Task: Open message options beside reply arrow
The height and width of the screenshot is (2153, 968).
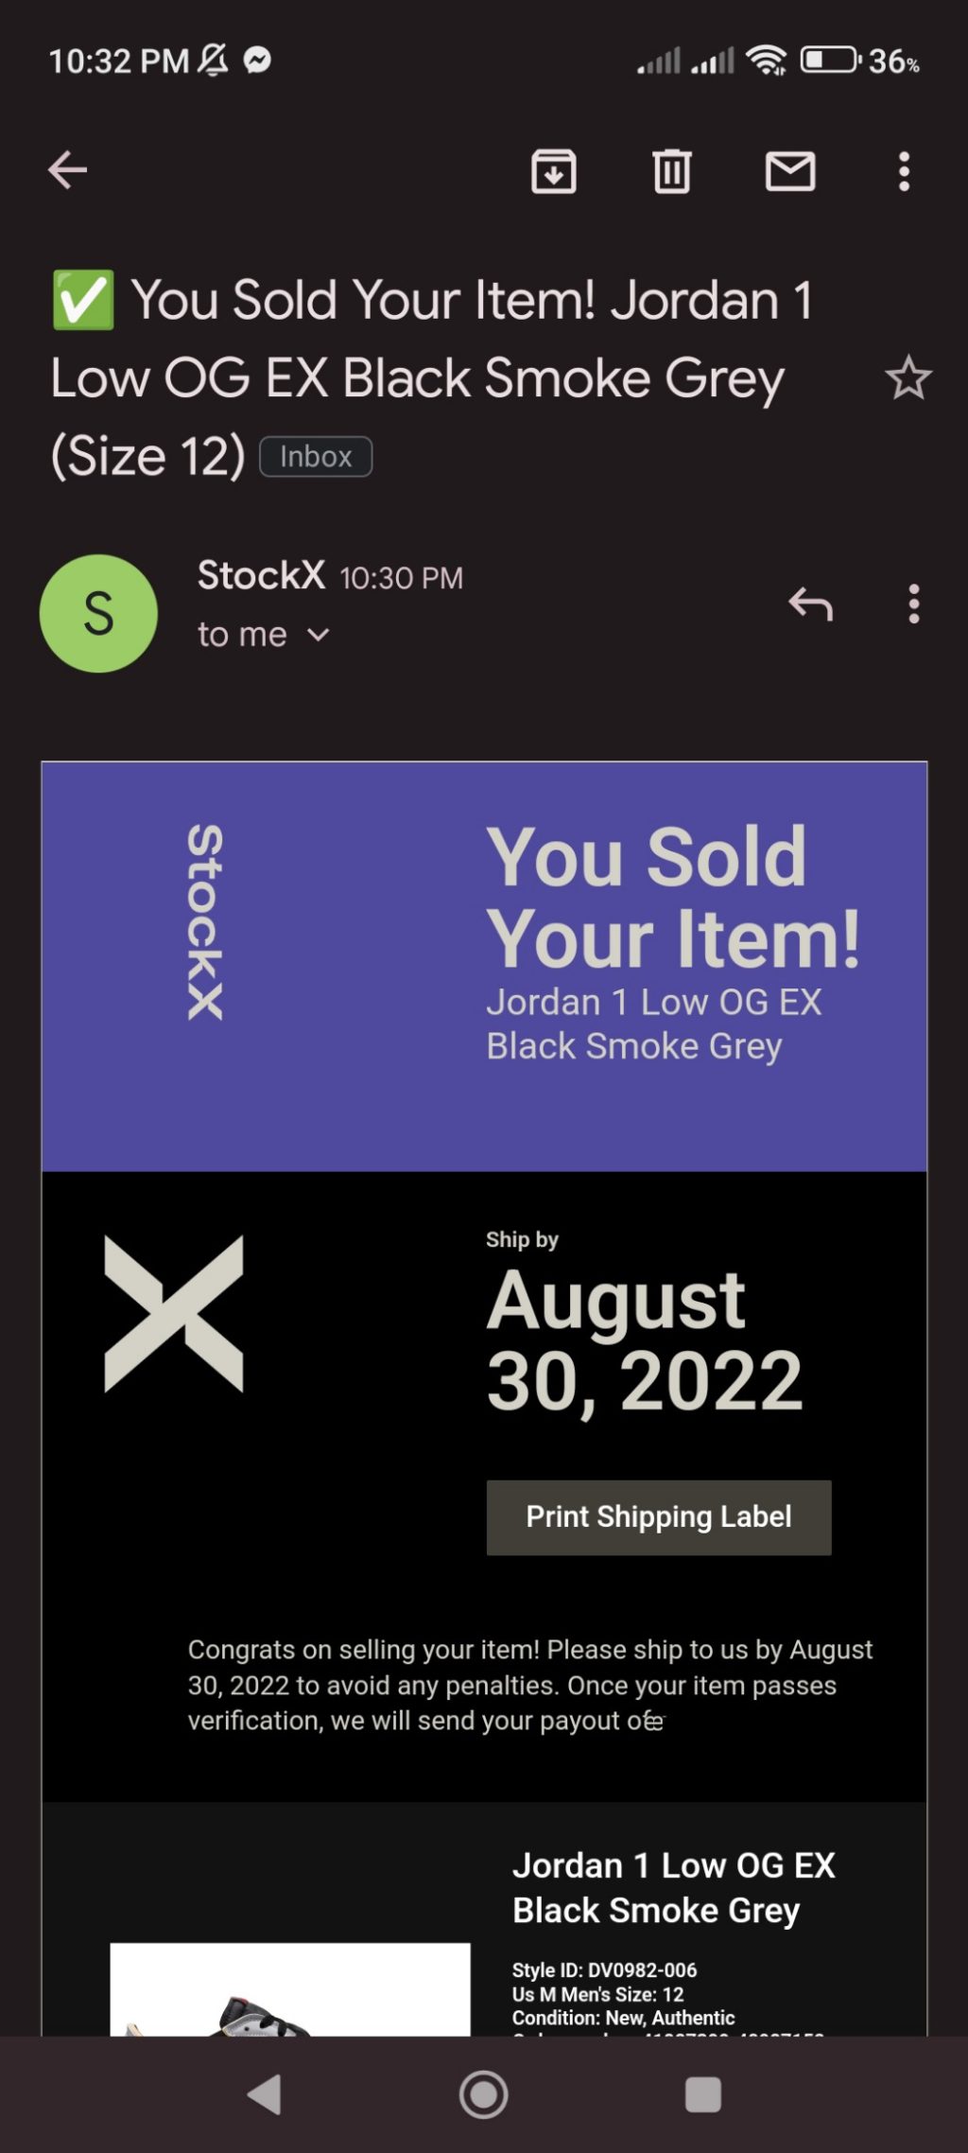Action: (913, 604)
